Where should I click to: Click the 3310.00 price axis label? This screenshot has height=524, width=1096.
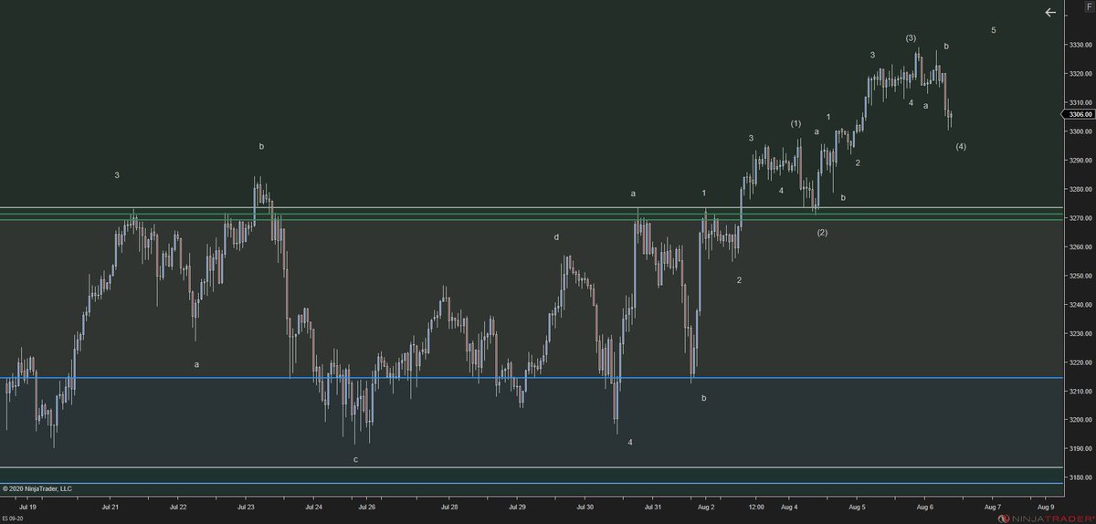click(x=1079, y=102)
